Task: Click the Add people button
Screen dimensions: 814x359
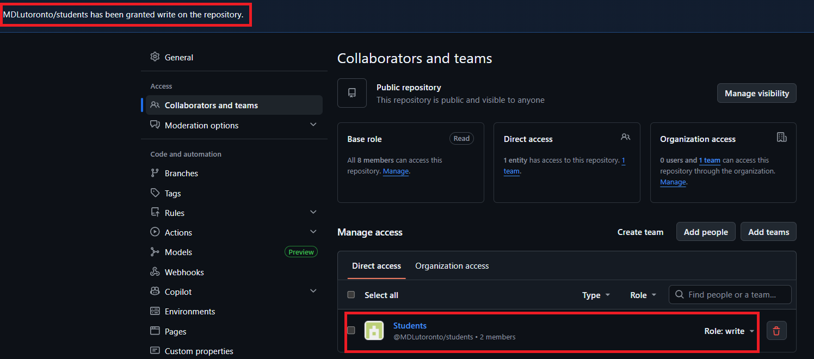Action: click(x=706, y=231)
